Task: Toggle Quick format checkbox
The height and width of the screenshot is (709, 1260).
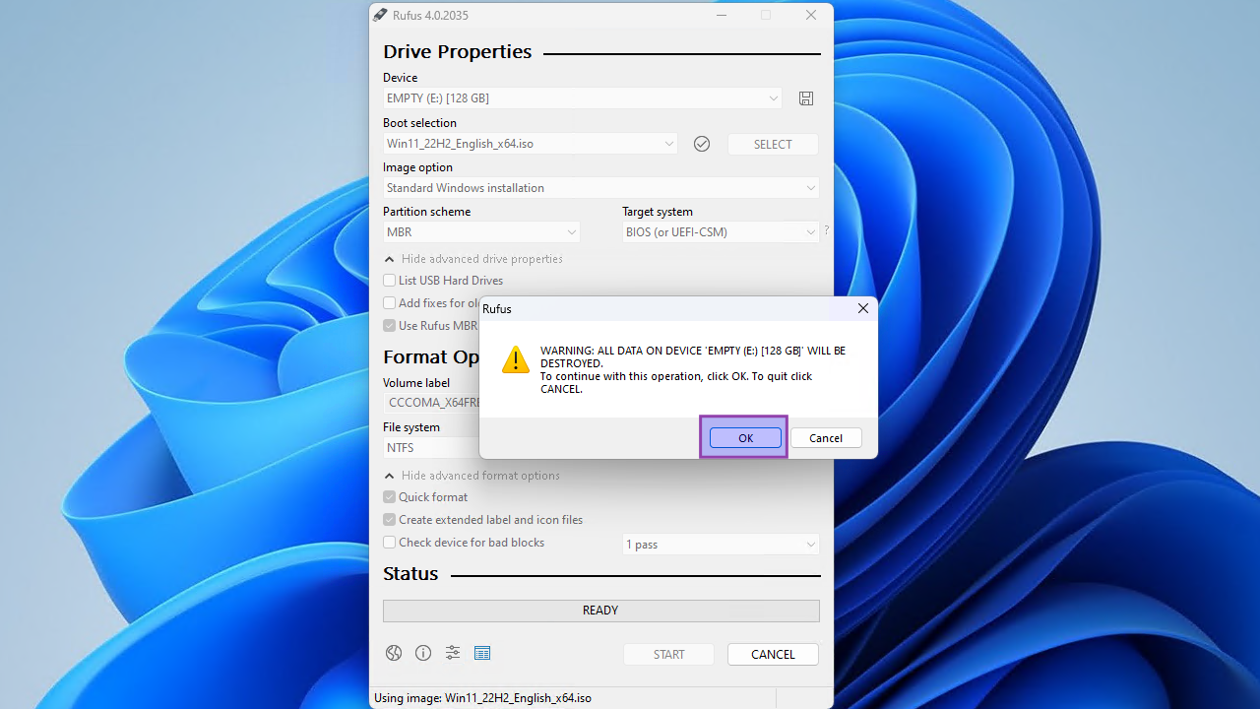Action: 425,497
